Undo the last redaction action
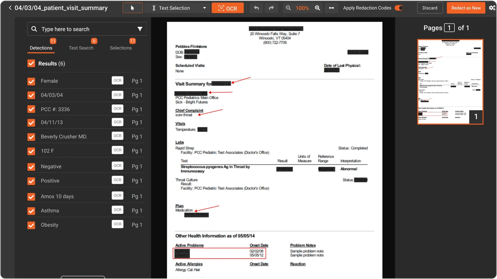 pos(256,8)
